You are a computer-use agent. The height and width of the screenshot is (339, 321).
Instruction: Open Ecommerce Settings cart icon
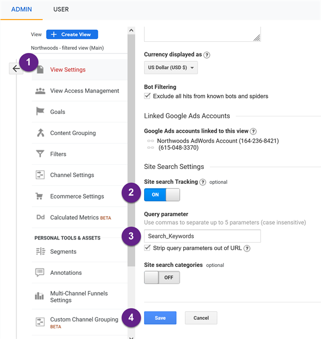point(39,196)
